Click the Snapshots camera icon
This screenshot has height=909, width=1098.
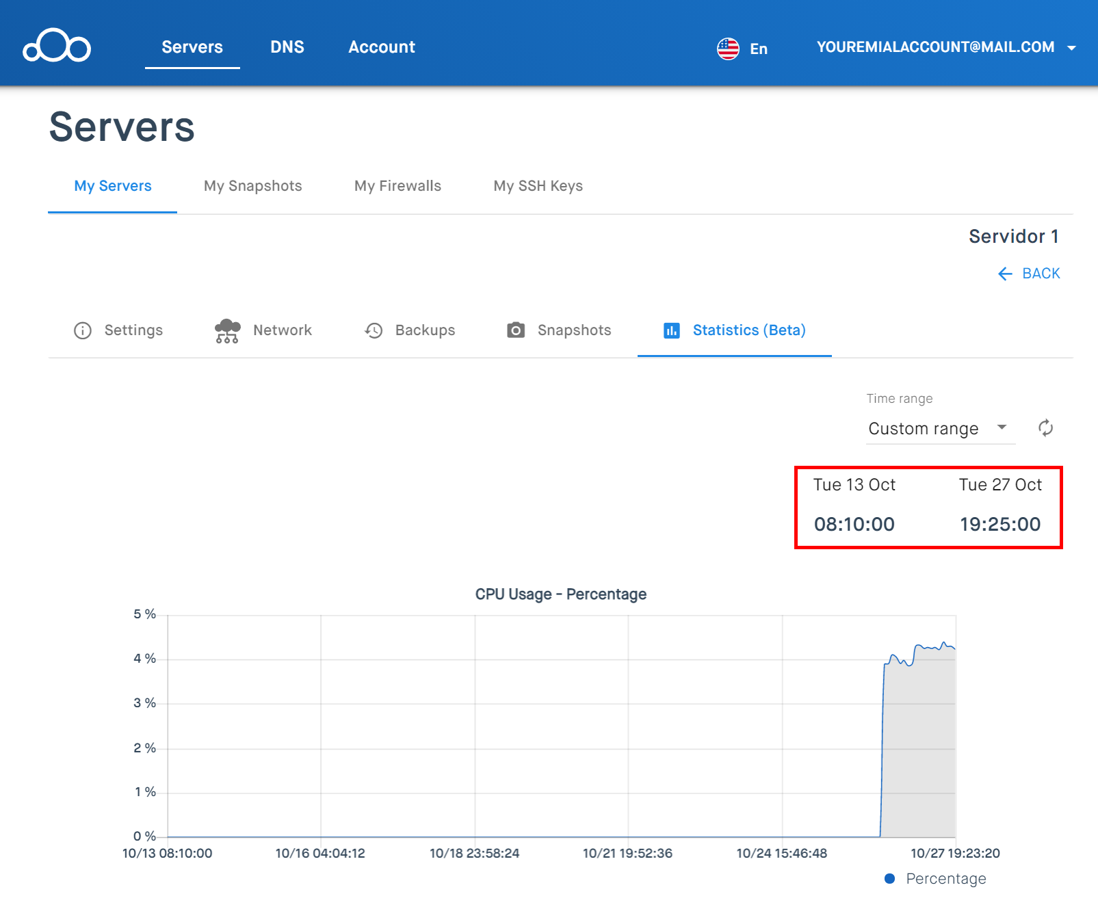point(516,330)
